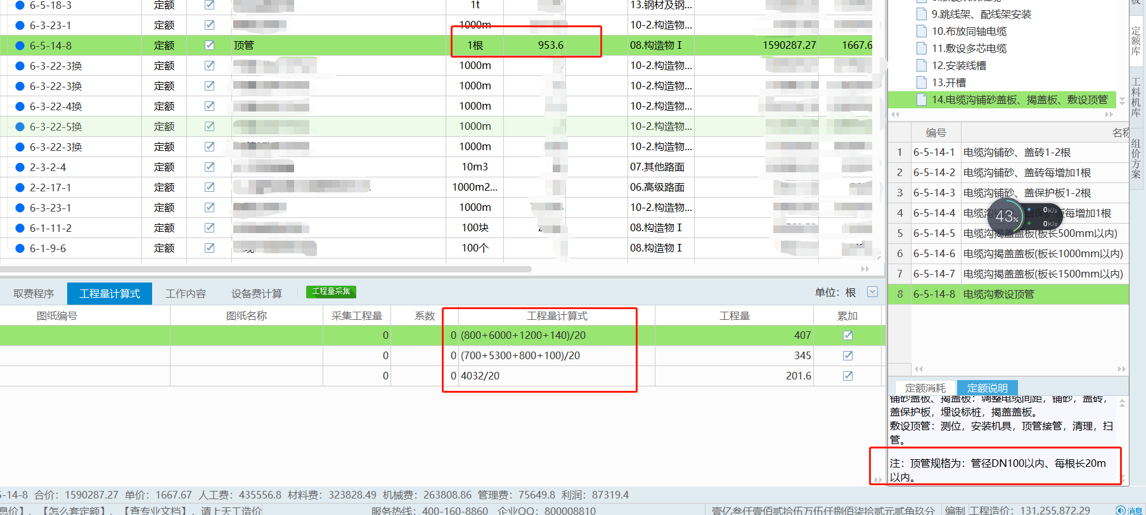
Task: Click the left arrows under the chapter tree
Action: point(895,115)
